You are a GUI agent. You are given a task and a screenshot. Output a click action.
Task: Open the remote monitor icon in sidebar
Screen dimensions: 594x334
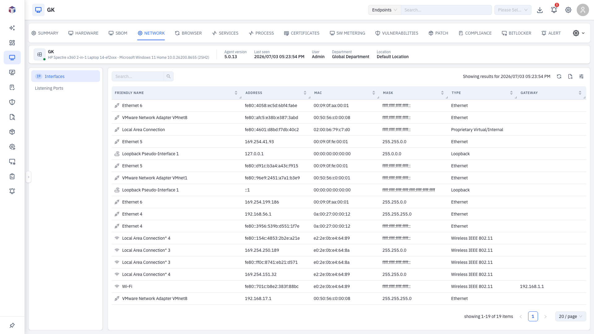tap(12, 72)
